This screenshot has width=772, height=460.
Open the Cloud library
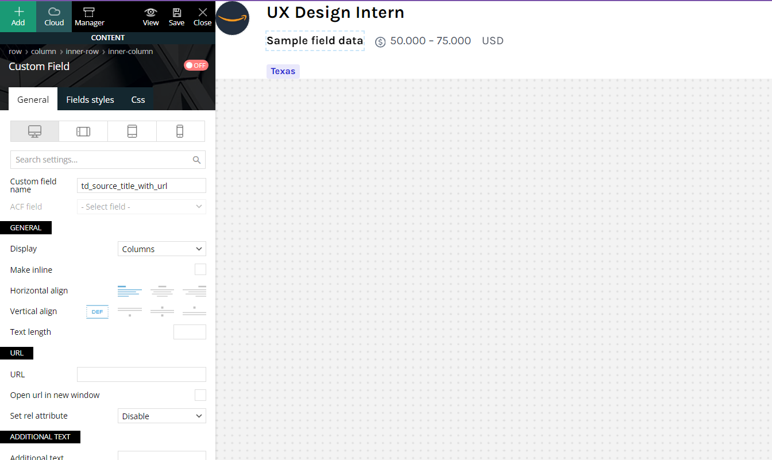(54, 16)
